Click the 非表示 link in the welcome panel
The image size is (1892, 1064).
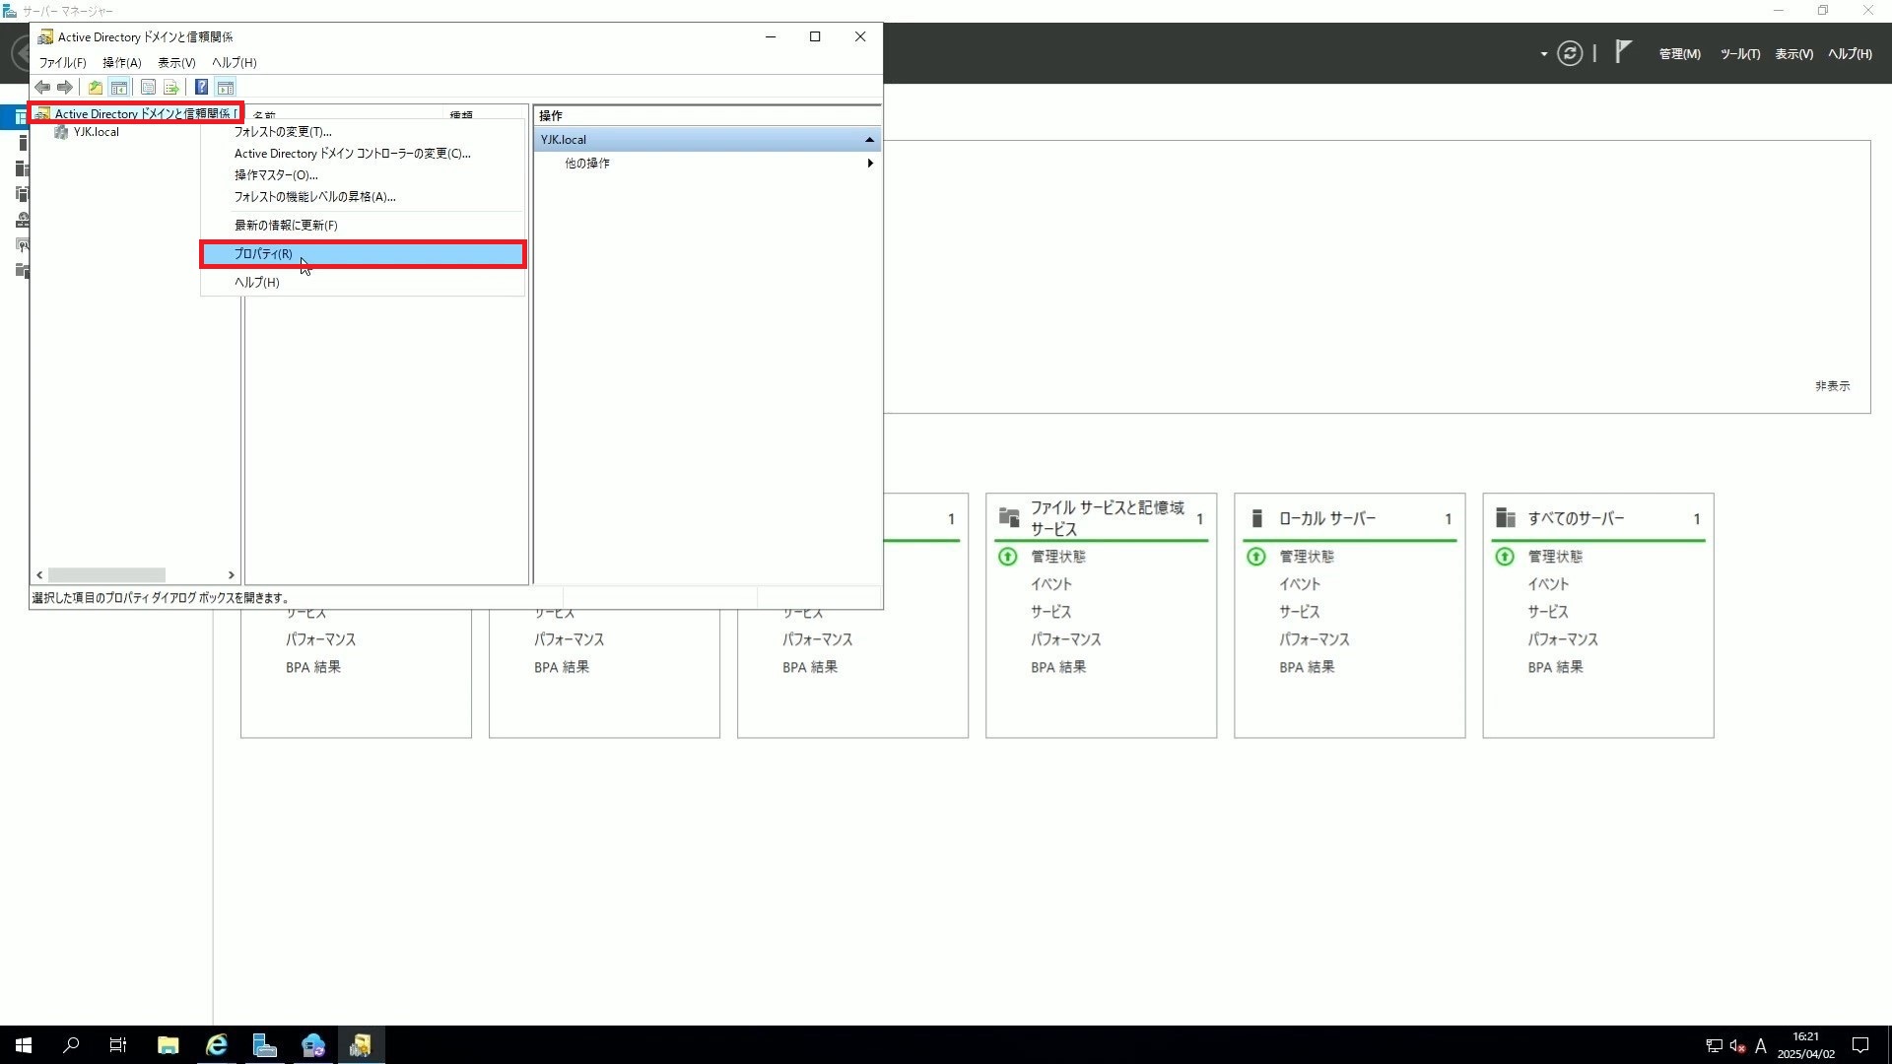[1832, 386]
